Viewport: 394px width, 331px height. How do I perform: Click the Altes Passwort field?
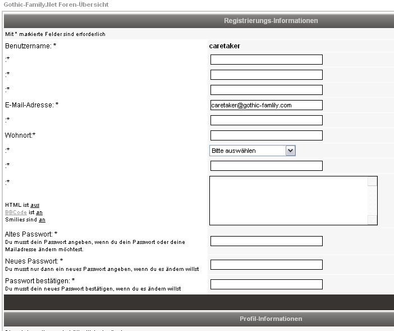(266, 241)
